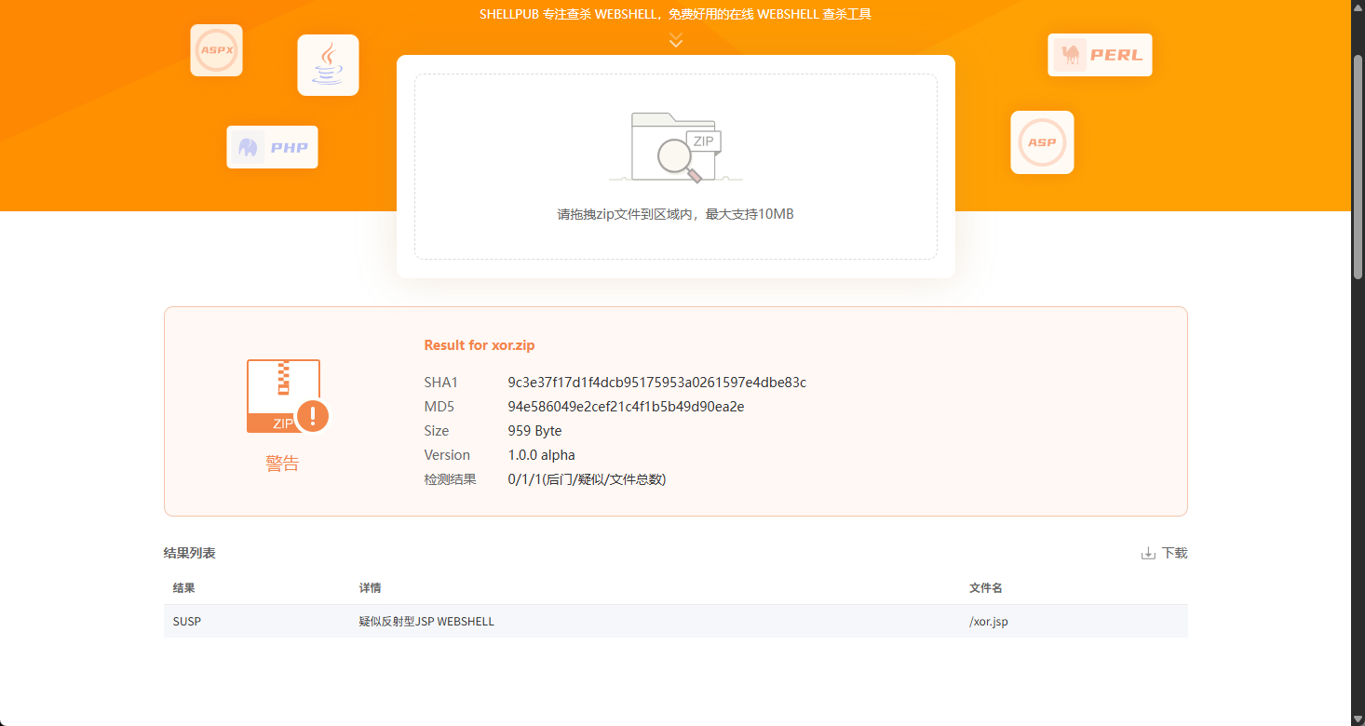Click the Java coffee cup icon
This screenshot has width=1365, height=726.
tap(328, 65)
